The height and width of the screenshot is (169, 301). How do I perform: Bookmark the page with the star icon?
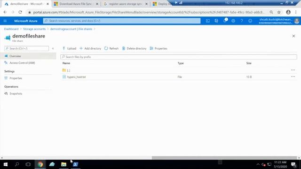coord(279,12)
